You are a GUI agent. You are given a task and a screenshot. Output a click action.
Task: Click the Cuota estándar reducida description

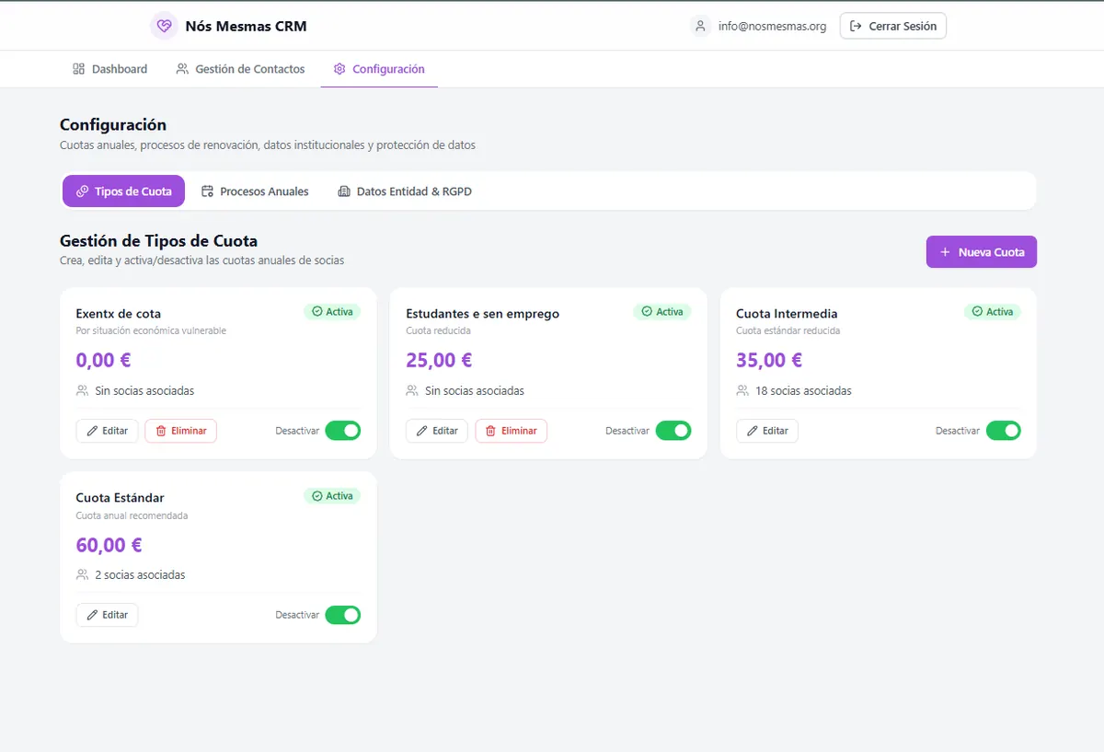click(x=788, y=330)
